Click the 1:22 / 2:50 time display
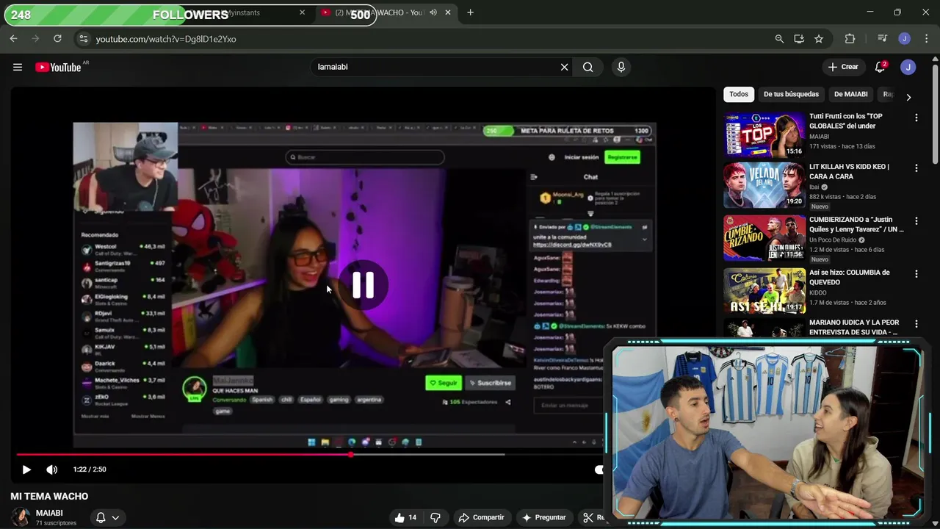The image size is (940, 529). click(x=90, y=469)
